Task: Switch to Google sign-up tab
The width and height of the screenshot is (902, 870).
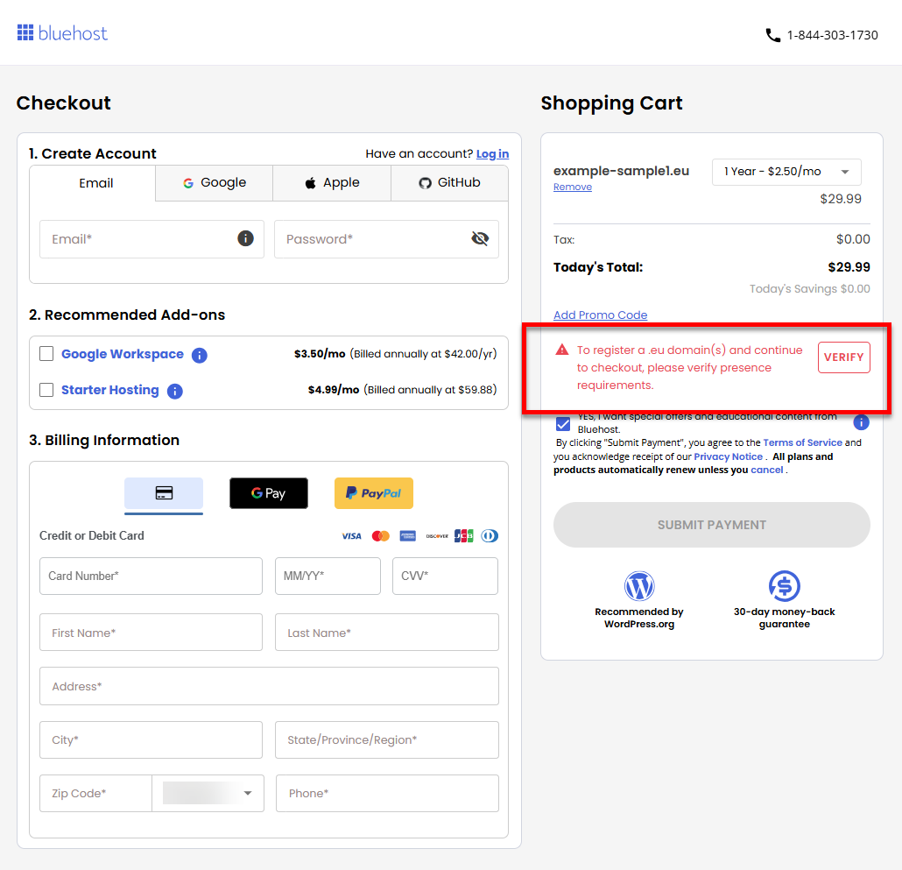Action: (214, 183)
